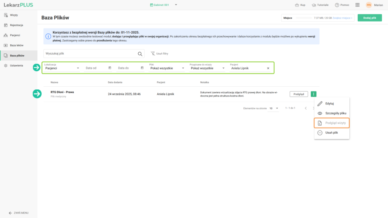
Task: Select Edytuj from the context menu
Action: [x=329, y=103]
